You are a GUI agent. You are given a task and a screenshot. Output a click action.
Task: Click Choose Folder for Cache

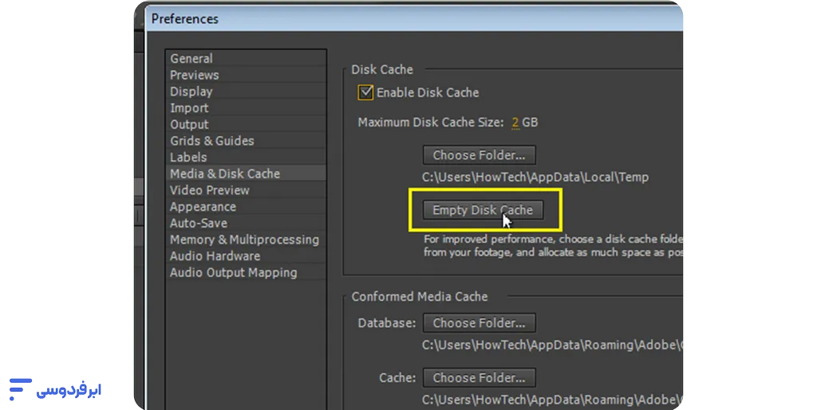[479, 378]
